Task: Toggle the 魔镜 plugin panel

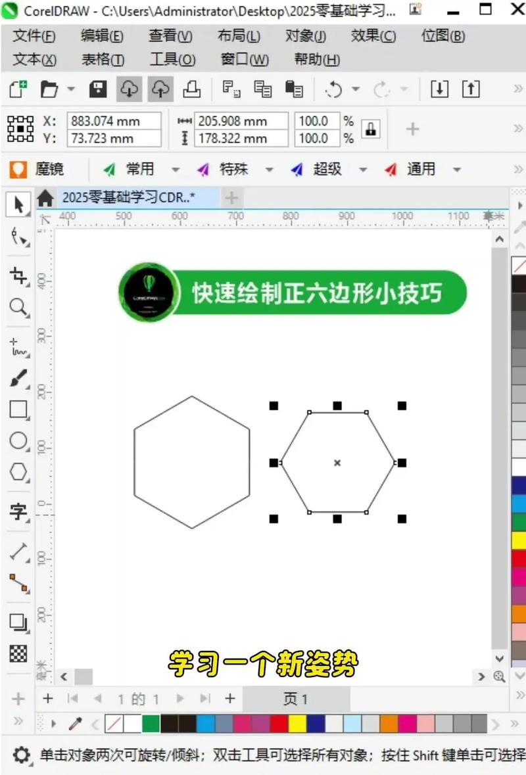Action: click(37, 170)
